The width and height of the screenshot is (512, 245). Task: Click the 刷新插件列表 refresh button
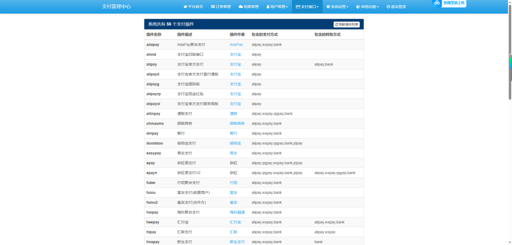[346, 24]
